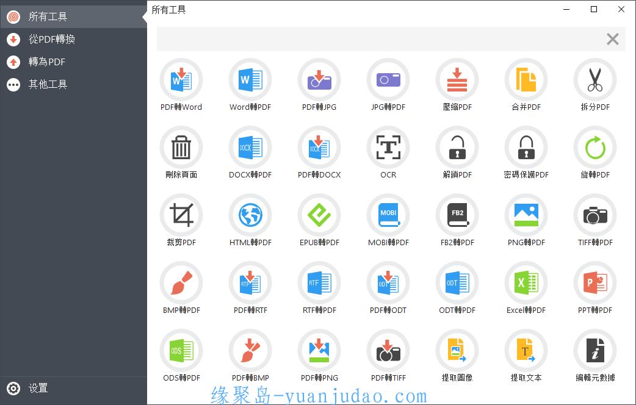Select the PDF轉DOCX tool
Image resolution: width=636 pixels, height=405 pixels.
click(x=319, y=148)
